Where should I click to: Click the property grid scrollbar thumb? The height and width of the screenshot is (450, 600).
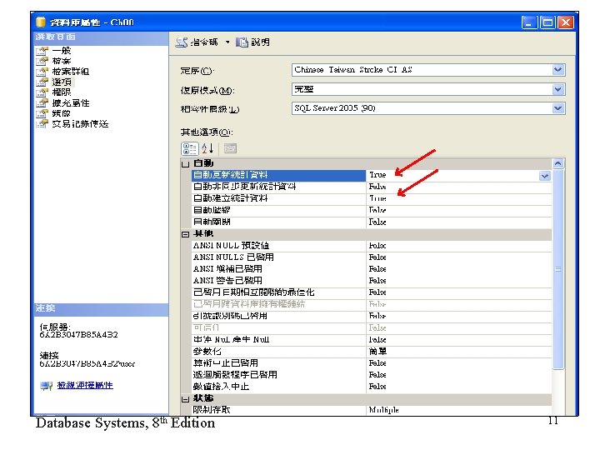click(557, 269)
